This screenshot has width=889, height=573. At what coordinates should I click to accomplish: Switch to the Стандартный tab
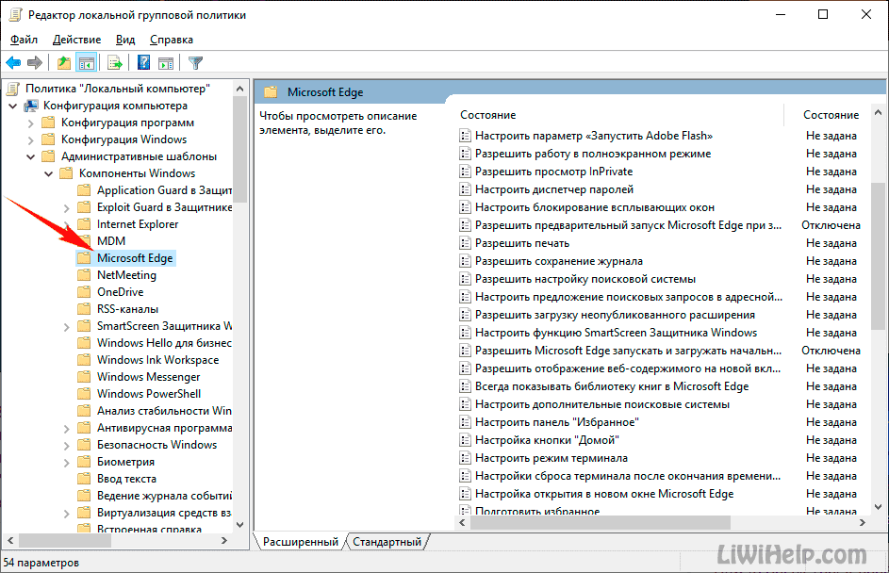pos(387,542)
